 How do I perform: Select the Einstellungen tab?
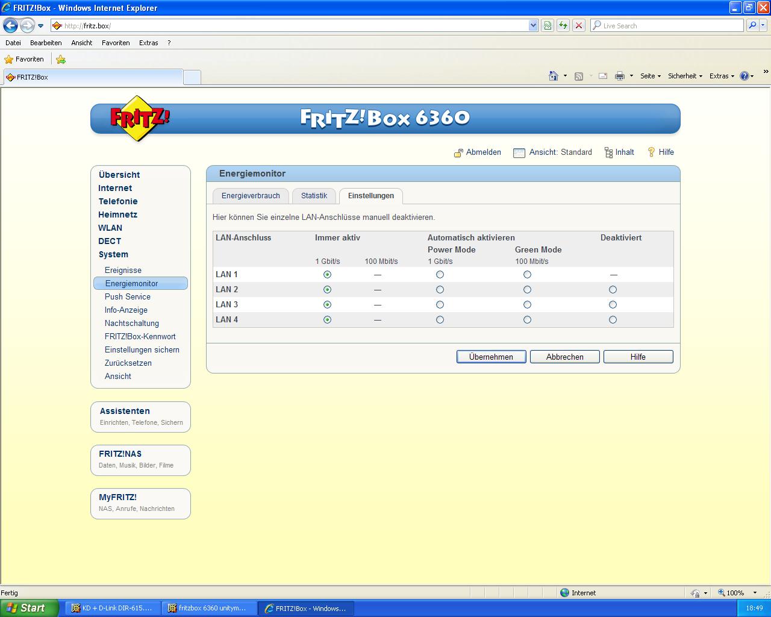[371, 196]
